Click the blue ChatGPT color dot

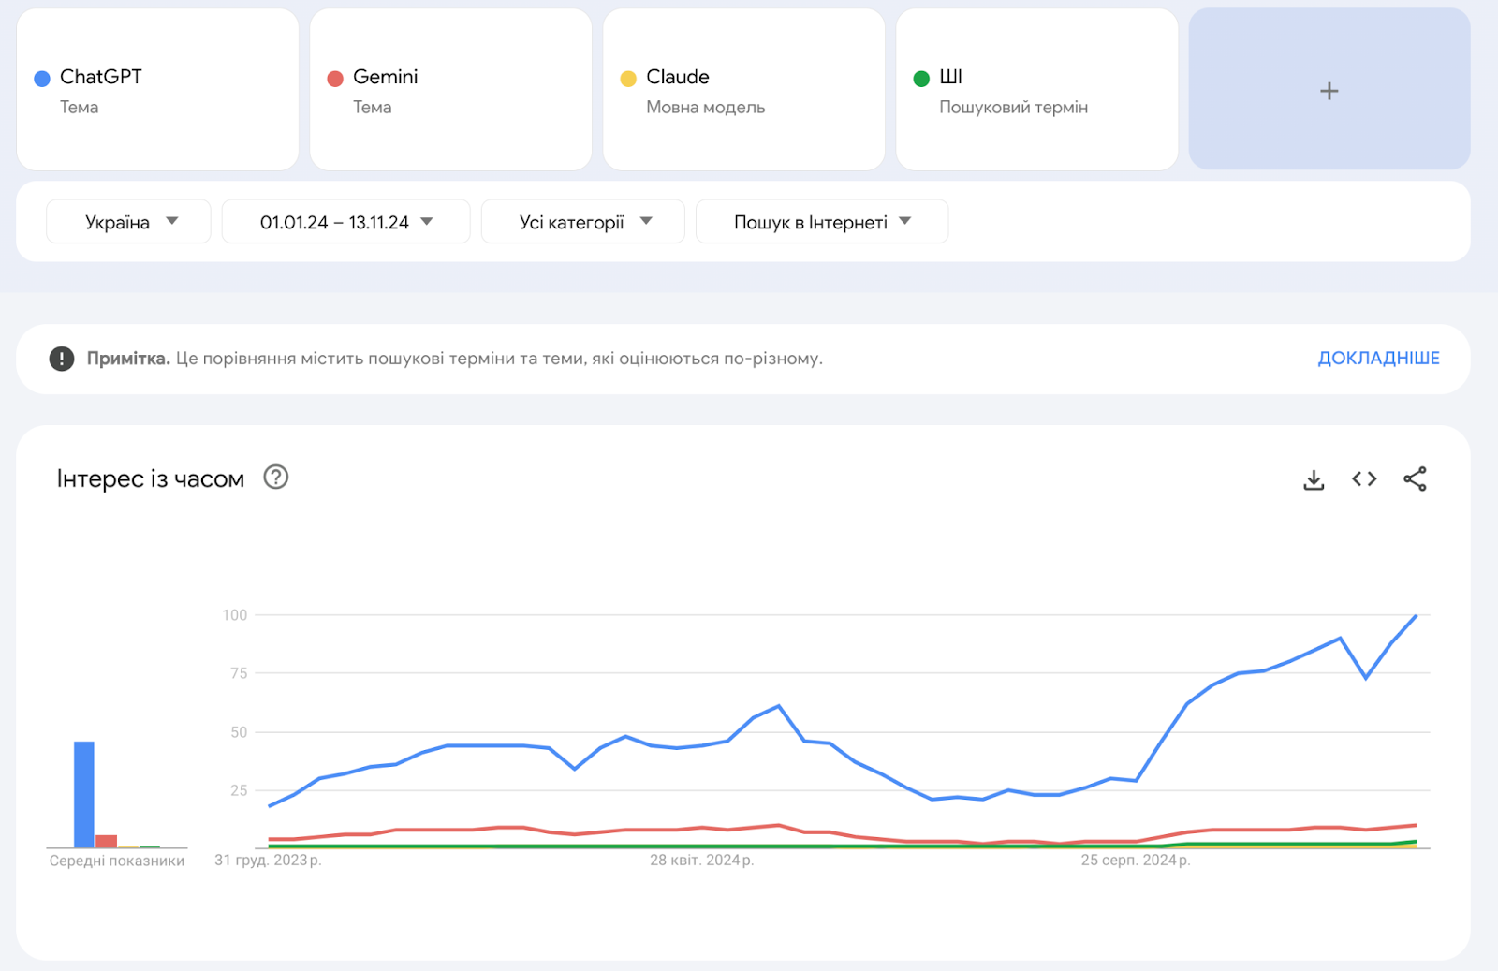pos(42,79)
